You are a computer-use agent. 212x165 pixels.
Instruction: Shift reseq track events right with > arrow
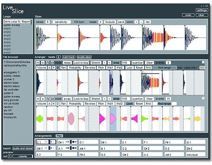(109, 63)
